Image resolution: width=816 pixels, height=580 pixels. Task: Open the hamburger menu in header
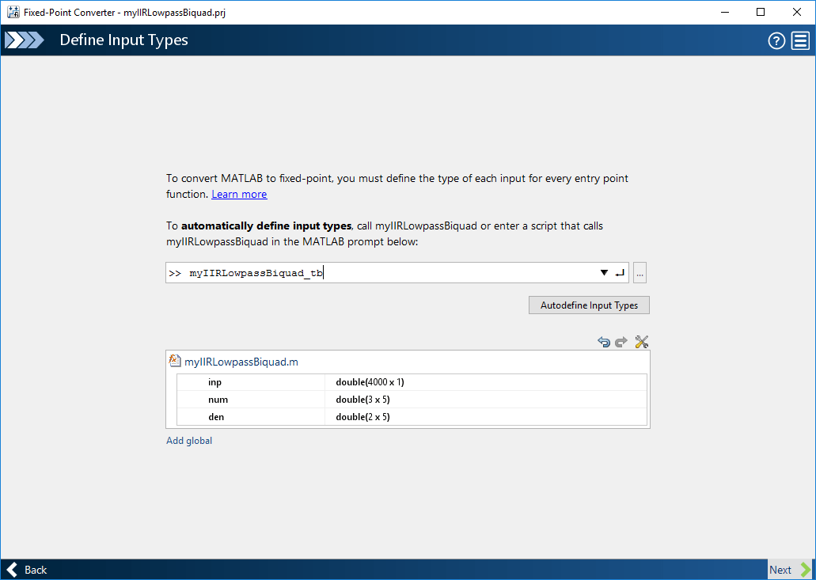[x=799, y=41]
